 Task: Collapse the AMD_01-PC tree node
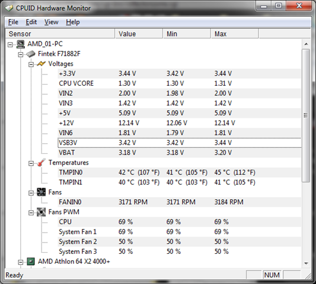point(10,44)
